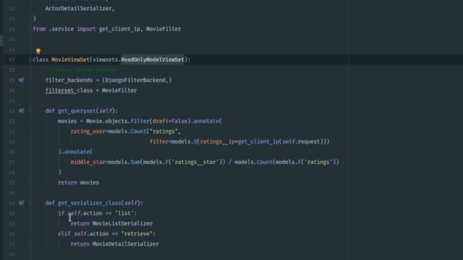Click the filter_backends attribute name
Viewport: 463px width, 260px height.
click(x=69, y=80)
